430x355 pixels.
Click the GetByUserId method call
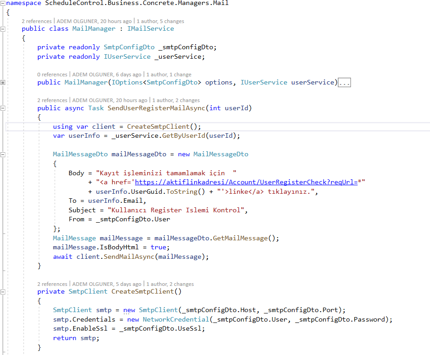click(183, 135)
